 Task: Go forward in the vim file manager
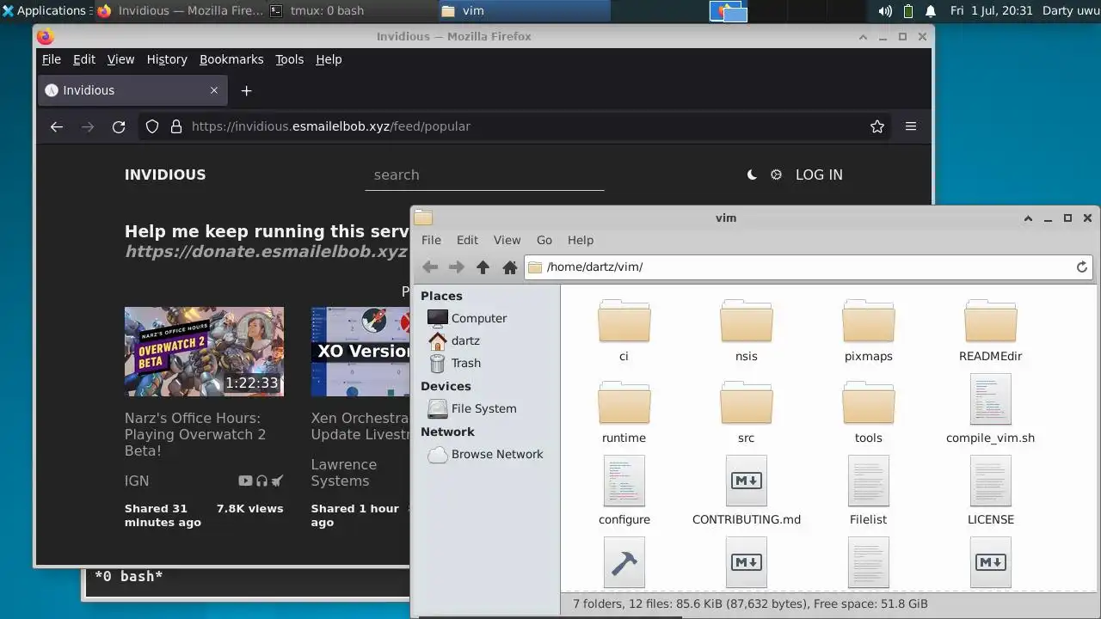[x=457, y=267]
